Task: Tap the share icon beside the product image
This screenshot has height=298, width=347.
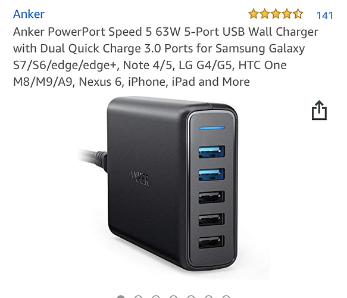Action: (319, 110)
